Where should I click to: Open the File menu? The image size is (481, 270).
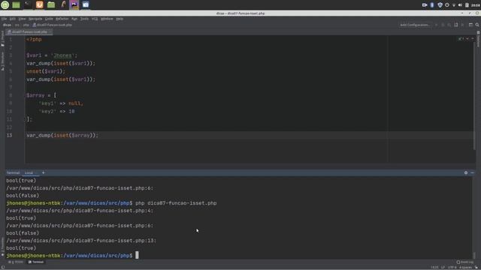[x=4, y=19]
